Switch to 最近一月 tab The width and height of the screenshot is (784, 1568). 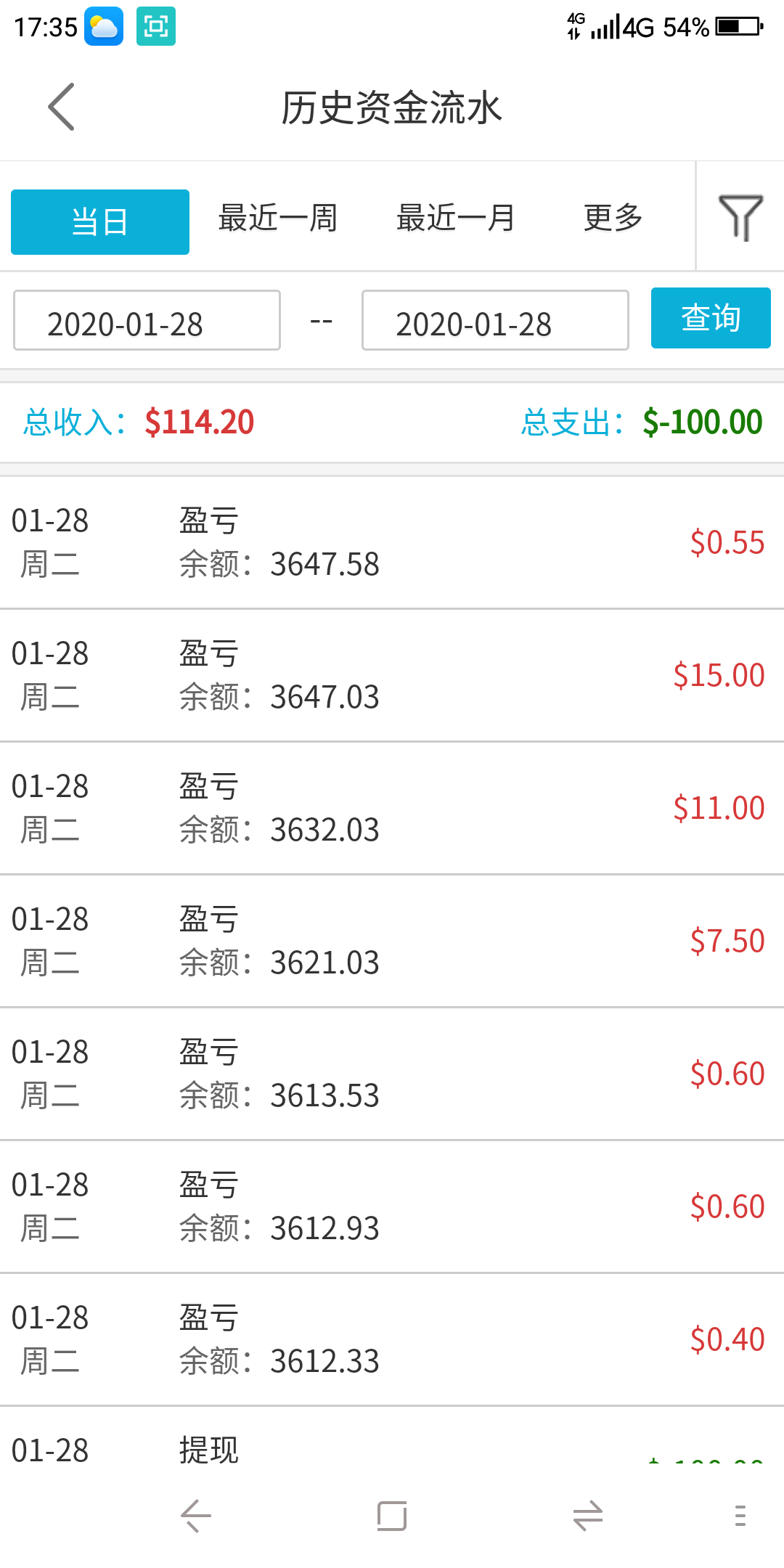(456, 218)
